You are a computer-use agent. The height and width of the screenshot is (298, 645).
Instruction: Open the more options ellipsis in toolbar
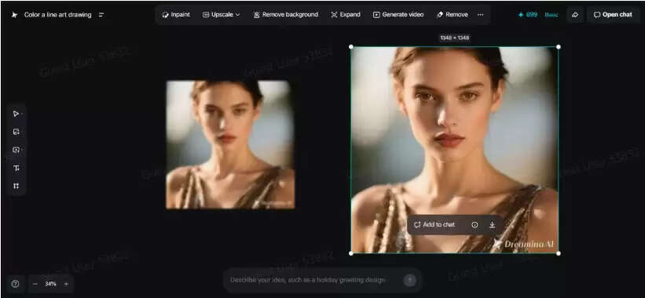point(481,14)
